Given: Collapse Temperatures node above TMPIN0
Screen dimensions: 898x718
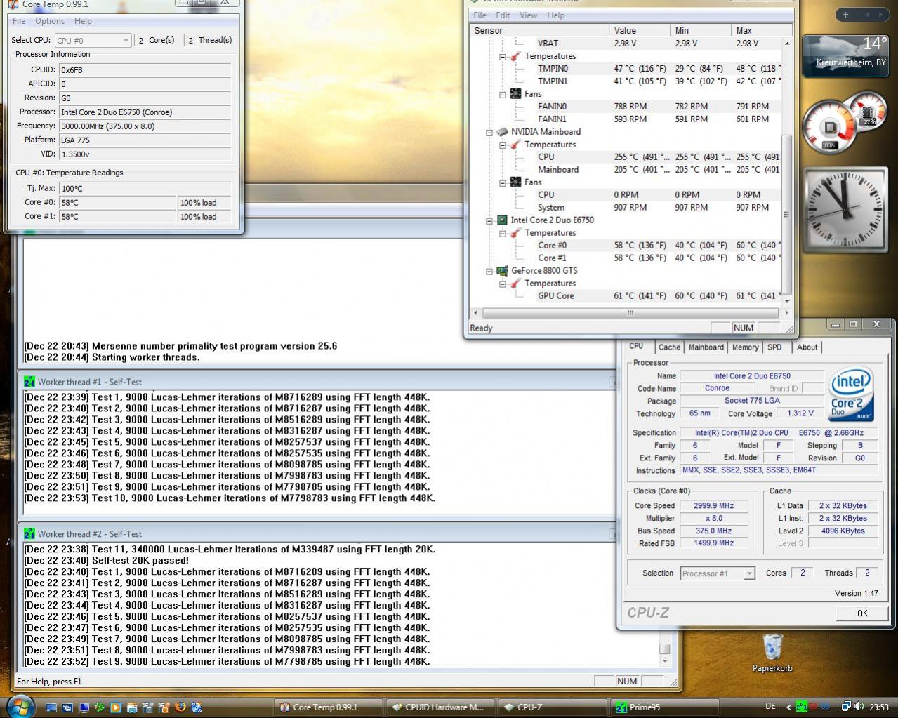Looking at the screenshot, I should [x=503, y=56].
